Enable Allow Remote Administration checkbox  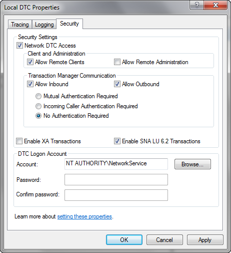[117, 62]
